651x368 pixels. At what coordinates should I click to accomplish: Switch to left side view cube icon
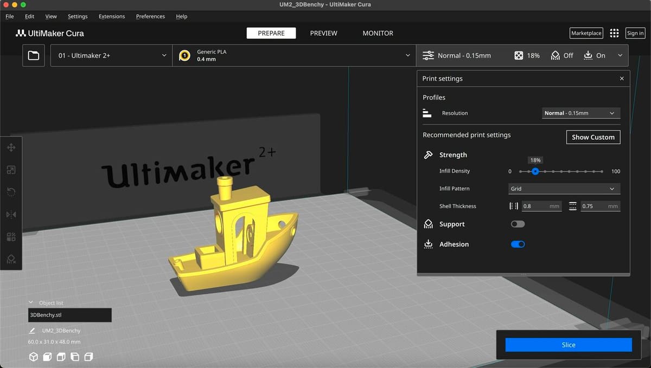pos(74,357)
